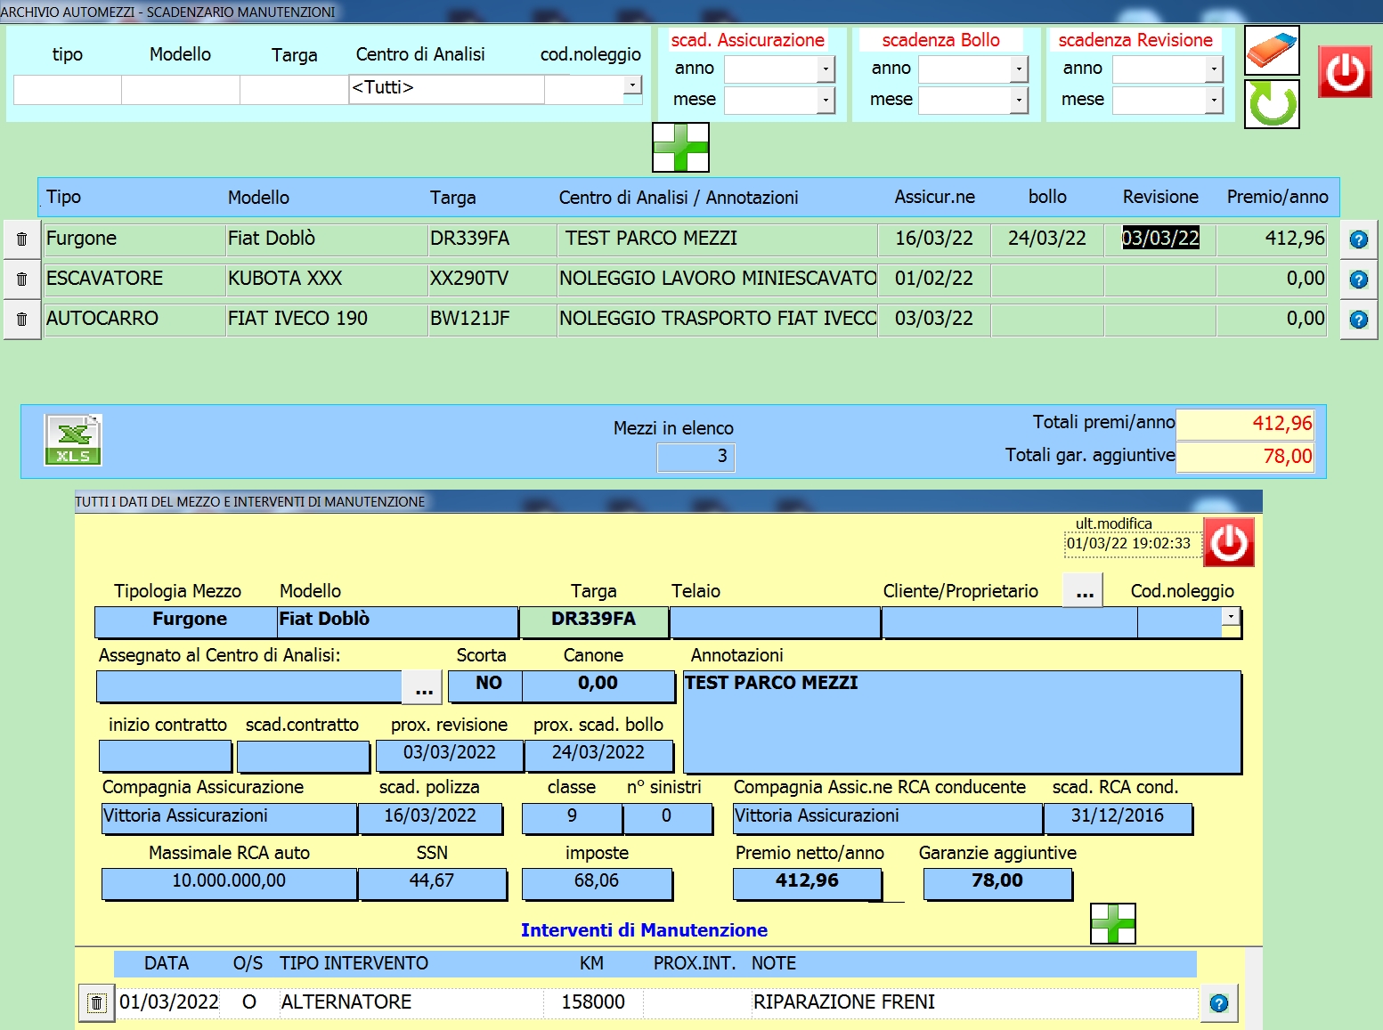Delete the Furgone row using trash icon
This screenshot has height=1030, width=1383.
coord(22,239)
